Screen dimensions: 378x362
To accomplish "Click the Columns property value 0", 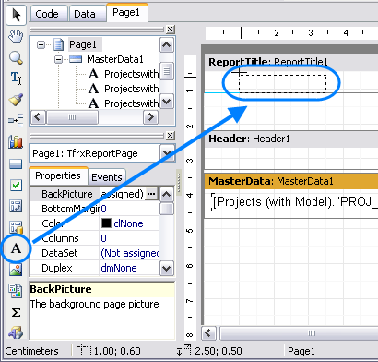I will click(x=104, y=238).
